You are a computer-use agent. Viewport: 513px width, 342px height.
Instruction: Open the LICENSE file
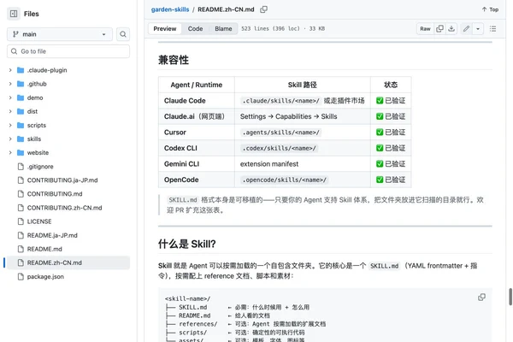coord(39,221)
